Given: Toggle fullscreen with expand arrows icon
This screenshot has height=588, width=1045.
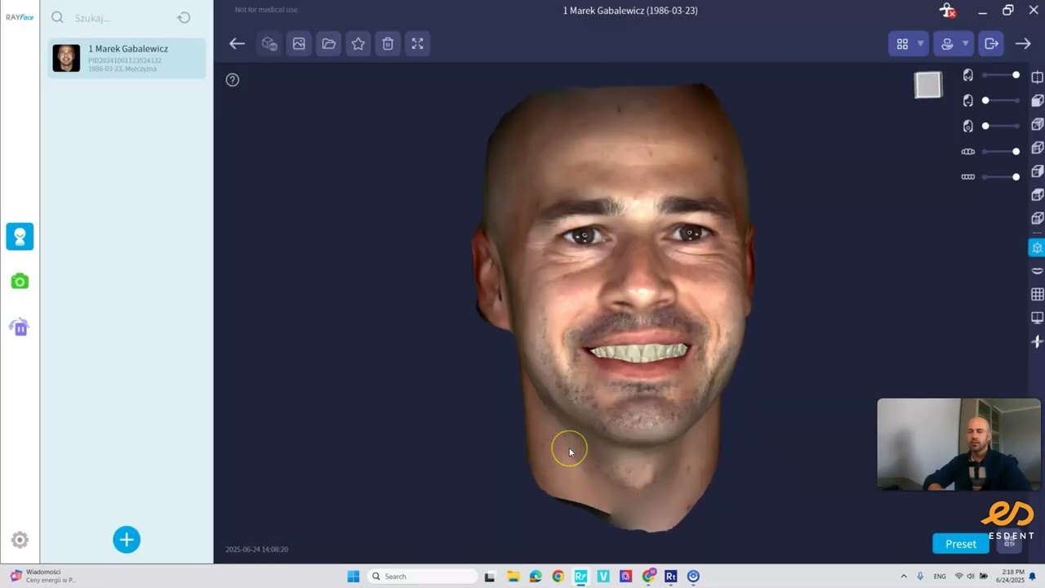Looking at the screenshot, I should point(417,44).
